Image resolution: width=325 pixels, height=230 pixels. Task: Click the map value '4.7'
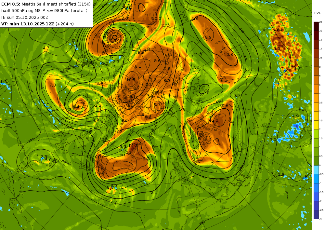click(46, 48)
